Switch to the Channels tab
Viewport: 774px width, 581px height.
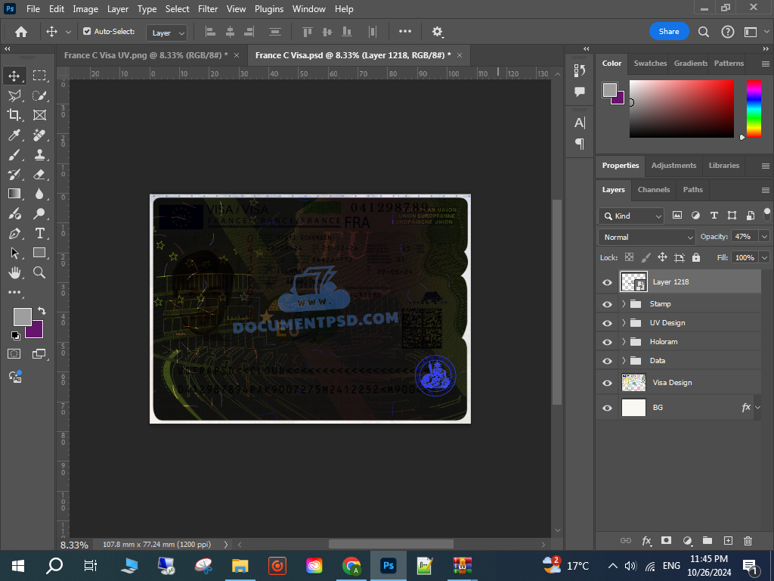pos(654,190)
